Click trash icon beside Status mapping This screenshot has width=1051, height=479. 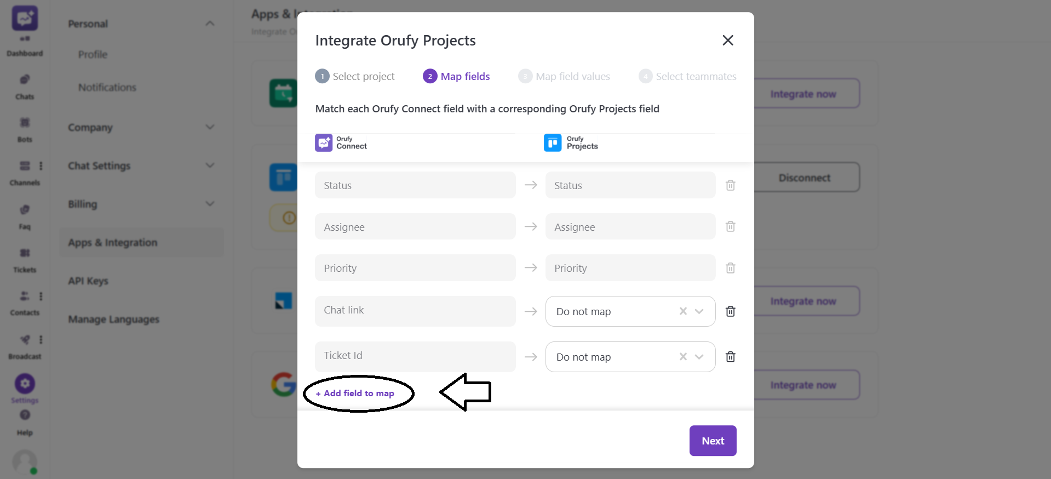(x=730, y=185)
